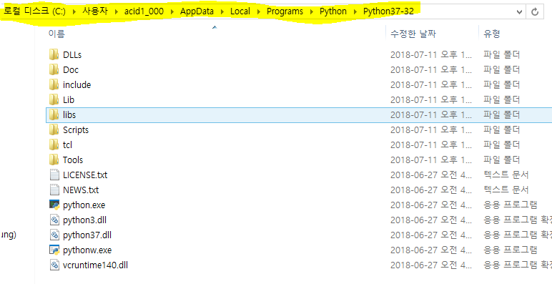Viewport: 552px width, 284px height.
Task: Select the DLLs folder icon
Action: (54, 54)
